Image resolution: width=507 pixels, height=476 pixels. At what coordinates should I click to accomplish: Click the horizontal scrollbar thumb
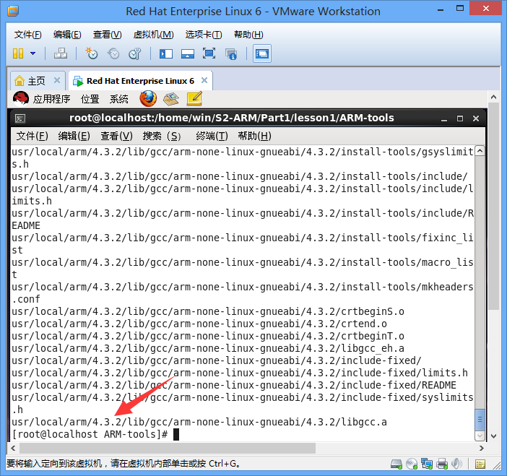pyautogui.click(x=168, y=448)
